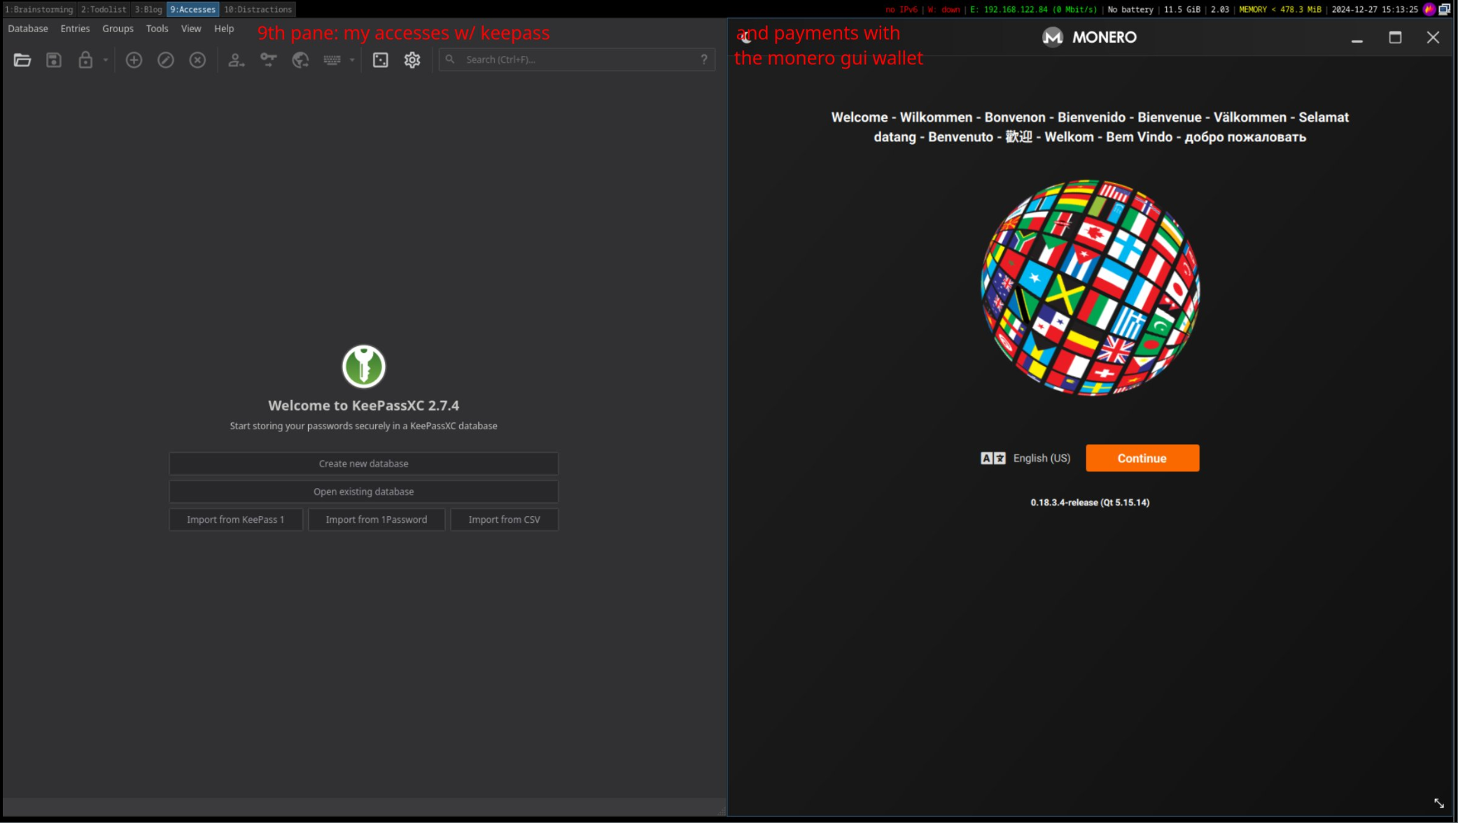
Task: Click the Add new entry plus icon
Action: pos(134,60)
